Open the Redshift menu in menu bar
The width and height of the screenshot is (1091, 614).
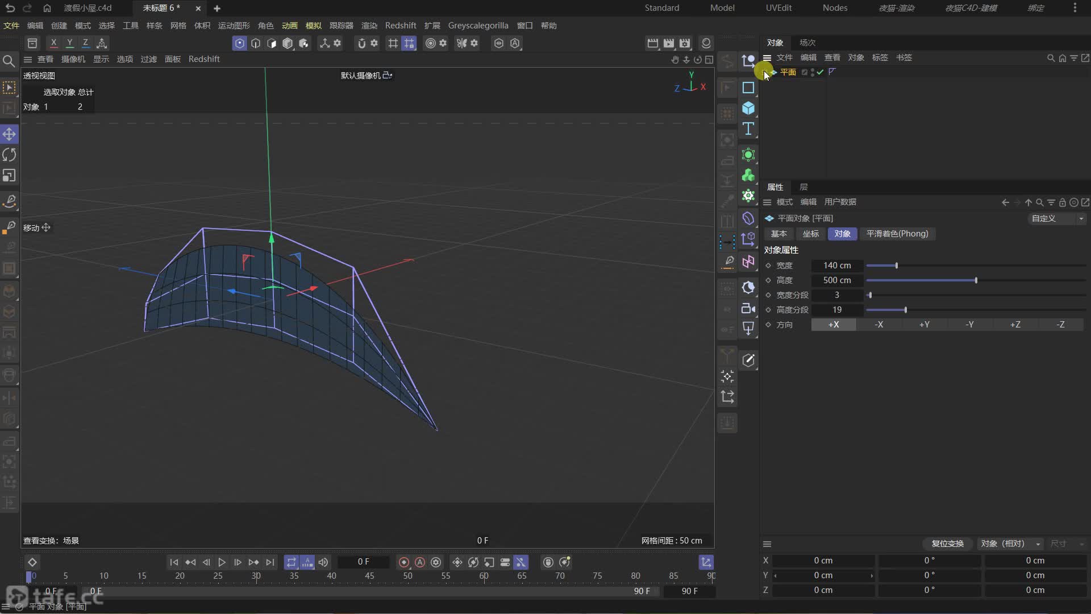(401, 26)
